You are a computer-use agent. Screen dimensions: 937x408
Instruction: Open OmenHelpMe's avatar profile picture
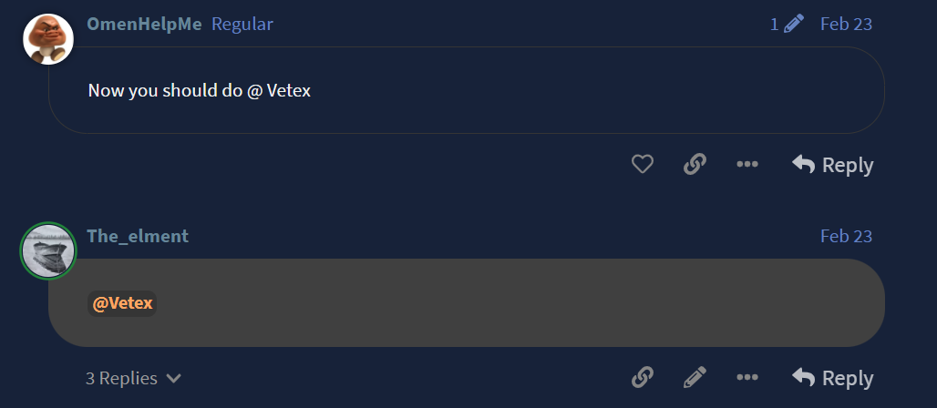click(x=47, y=39)
